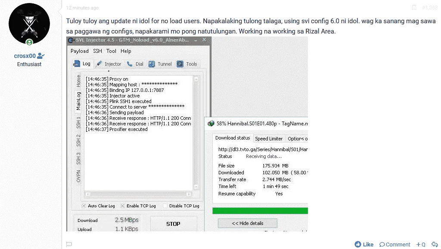Toggle the Auto Clear Log checkbox
Screen dimensions: 441x249
click(x=84, y=206)
